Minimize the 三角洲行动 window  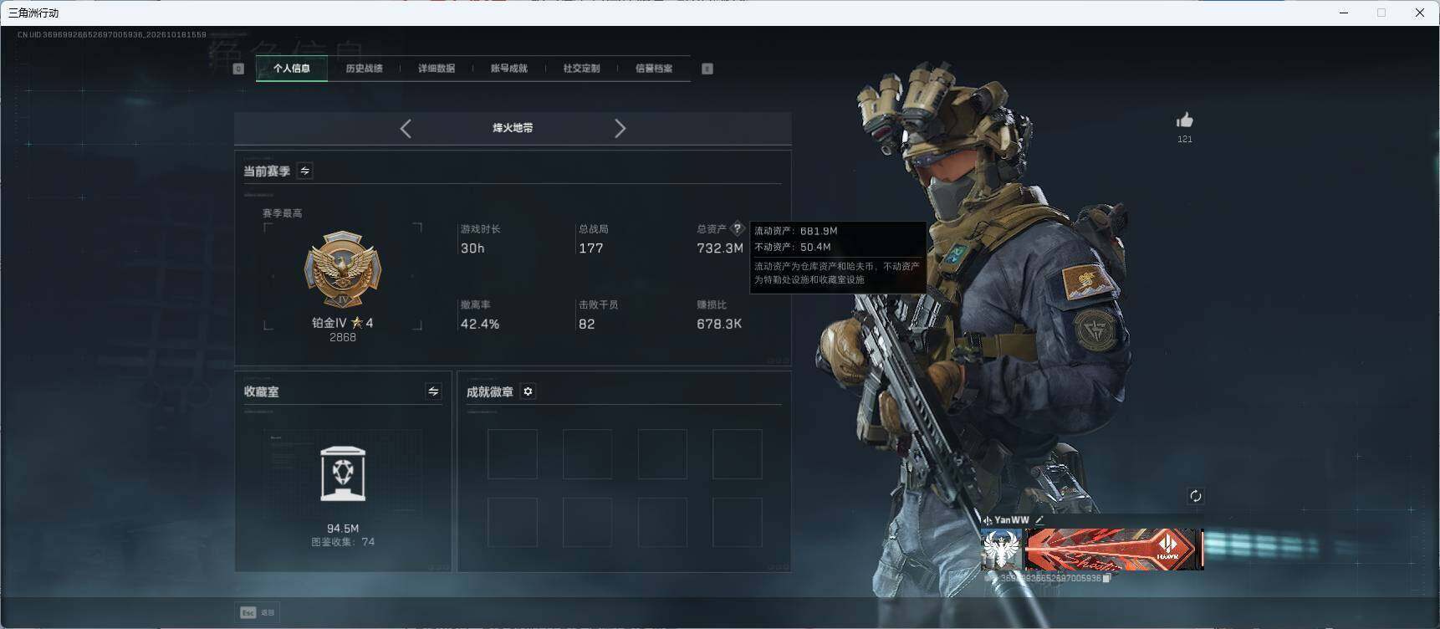[1344, 13]
